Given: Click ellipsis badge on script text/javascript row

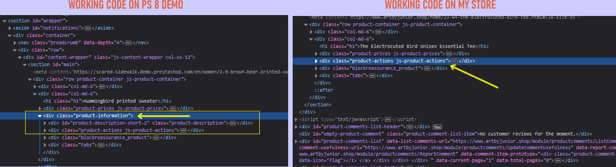Looking at the screenshot, I should 388,119.
